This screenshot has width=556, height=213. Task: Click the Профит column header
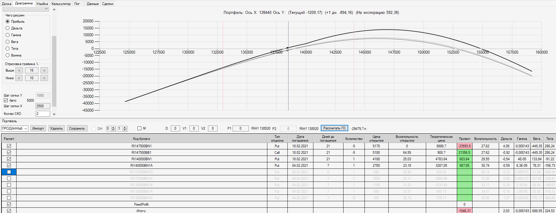click(465, 138)
